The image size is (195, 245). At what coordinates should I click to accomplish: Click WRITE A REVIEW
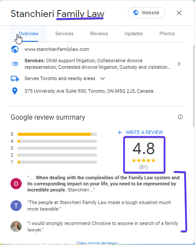click(144, 132)
